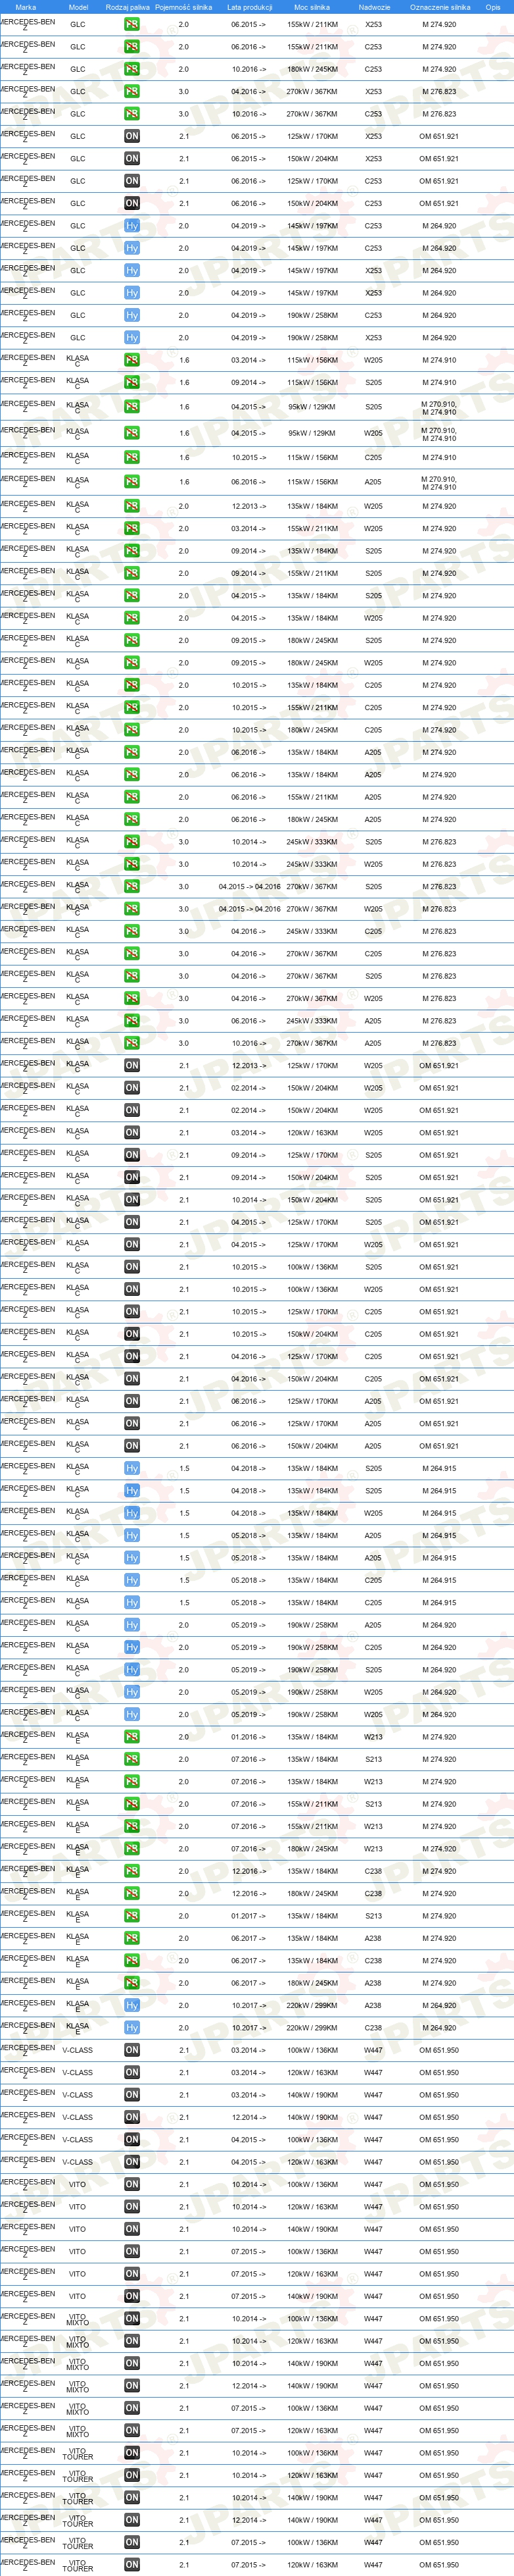Click ON diesel icon in GLC 06.2015 125kW X253 row
514x2576 pixels.
(131, 136)
